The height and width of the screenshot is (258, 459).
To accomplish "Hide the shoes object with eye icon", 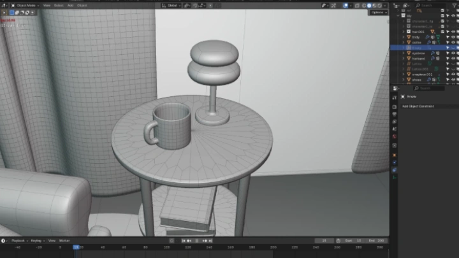I will (453, 80).
